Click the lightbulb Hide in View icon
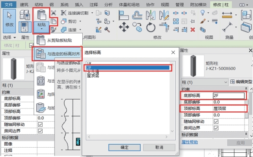The width and height of the screenshot is (253, 157). tap(202, 13)
